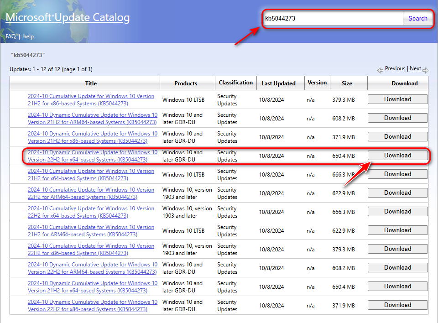
Task: Open the Dynamic Update 21H2 ARM64-based Systems title link
Action: (x=92, y=119)
